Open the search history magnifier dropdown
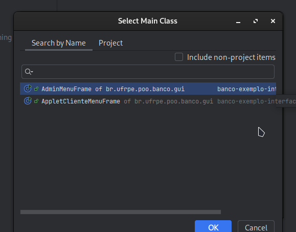The width and height of the screenshot is (296, 232). [29, 72]
